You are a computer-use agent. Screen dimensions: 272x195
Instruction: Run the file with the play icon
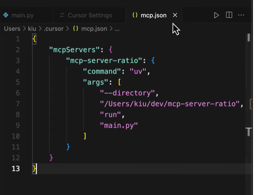pyautogui.click(x=216, y=15)
